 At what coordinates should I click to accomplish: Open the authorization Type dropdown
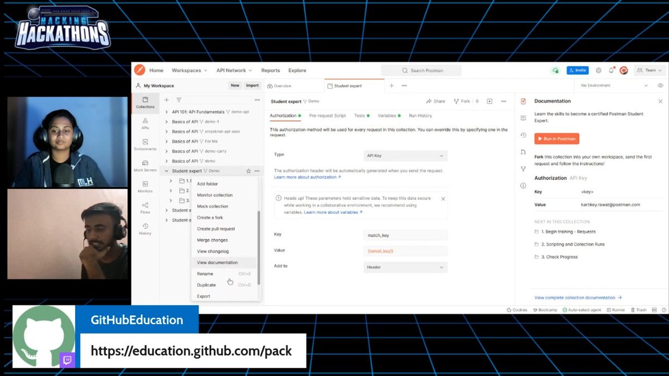405,156
